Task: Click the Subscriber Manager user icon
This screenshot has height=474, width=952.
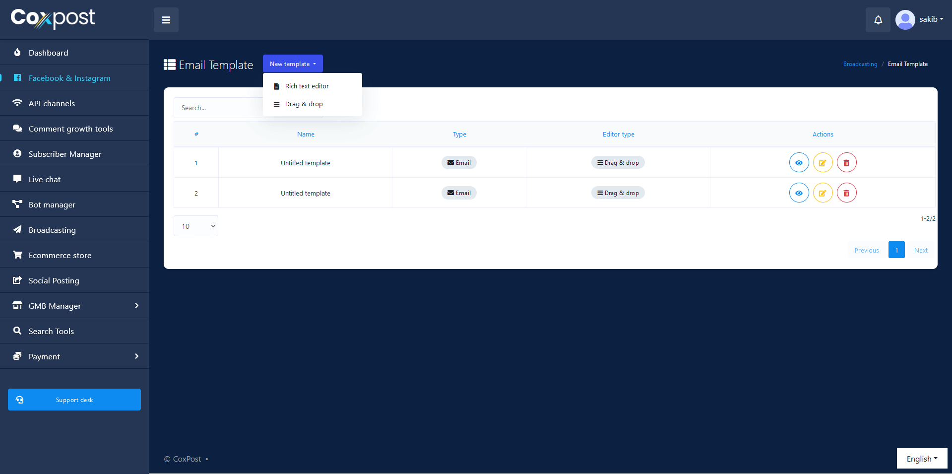Action: point(17,153)
